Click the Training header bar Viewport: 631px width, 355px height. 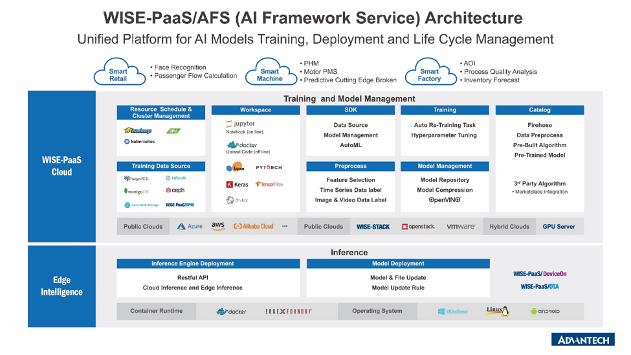pos(445,110)
